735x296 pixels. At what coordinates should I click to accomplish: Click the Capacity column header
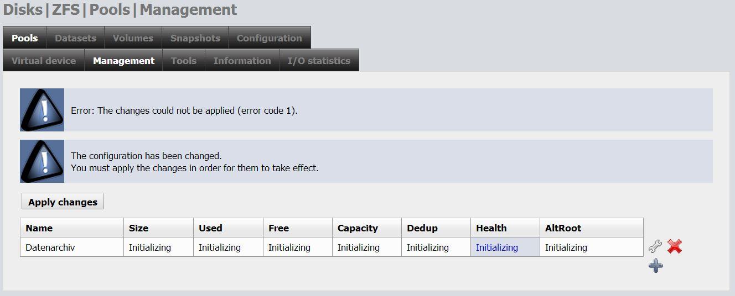click(x=358, y=228)
